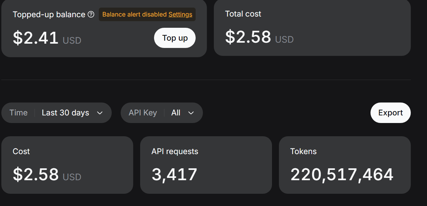Select the Cost summary card

[67, 165]
